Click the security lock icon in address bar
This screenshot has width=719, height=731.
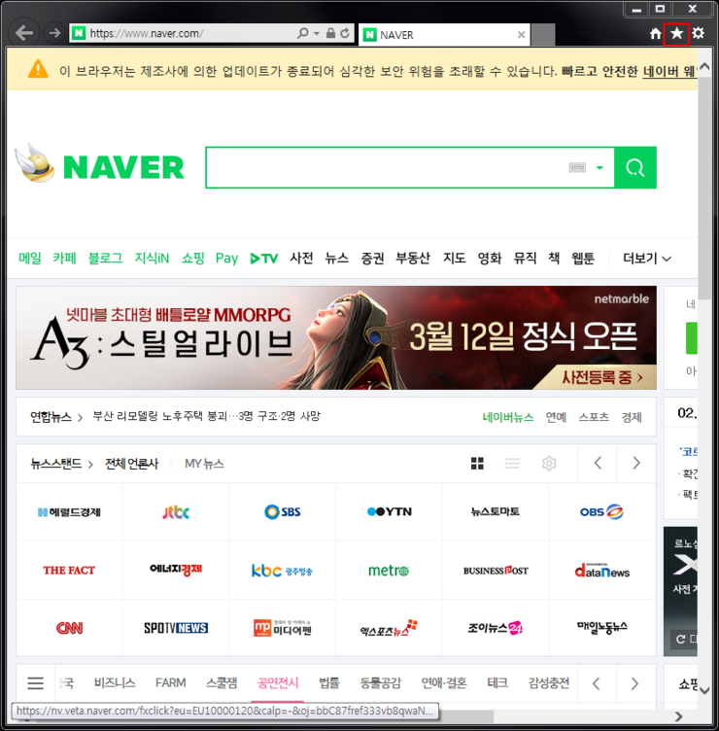331,33
